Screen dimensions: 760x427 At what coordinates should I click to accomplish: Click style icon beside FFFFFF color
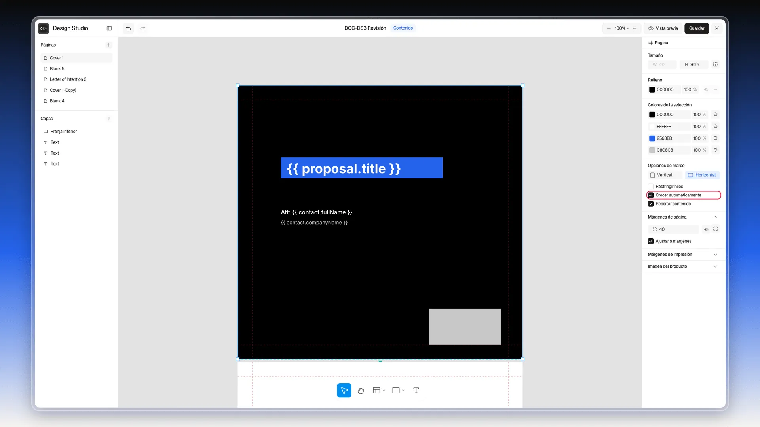715,127
